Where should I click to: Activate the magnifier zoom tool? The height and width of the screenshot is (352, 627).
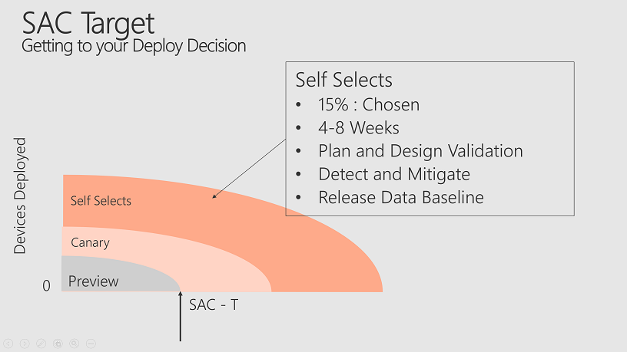click(75, 344)
